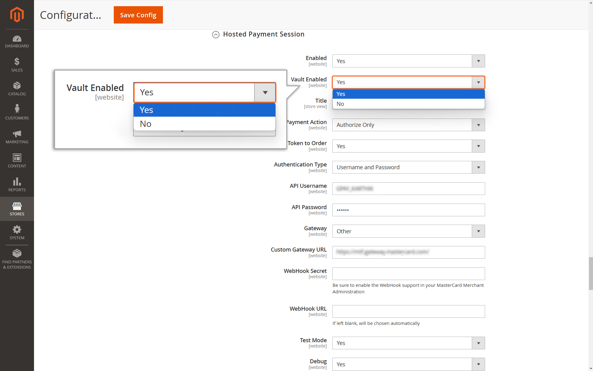This screenshot has height=371, width=593.
Task: Select No in Vault Enabled list
Action: 408,104
